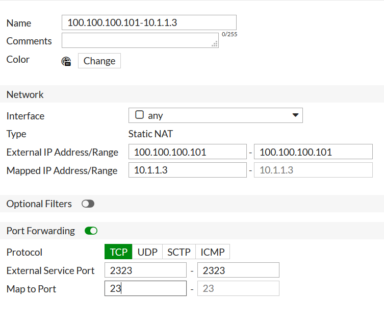Click the Type label
Screen dimensions: 384x322
(16, 134)
